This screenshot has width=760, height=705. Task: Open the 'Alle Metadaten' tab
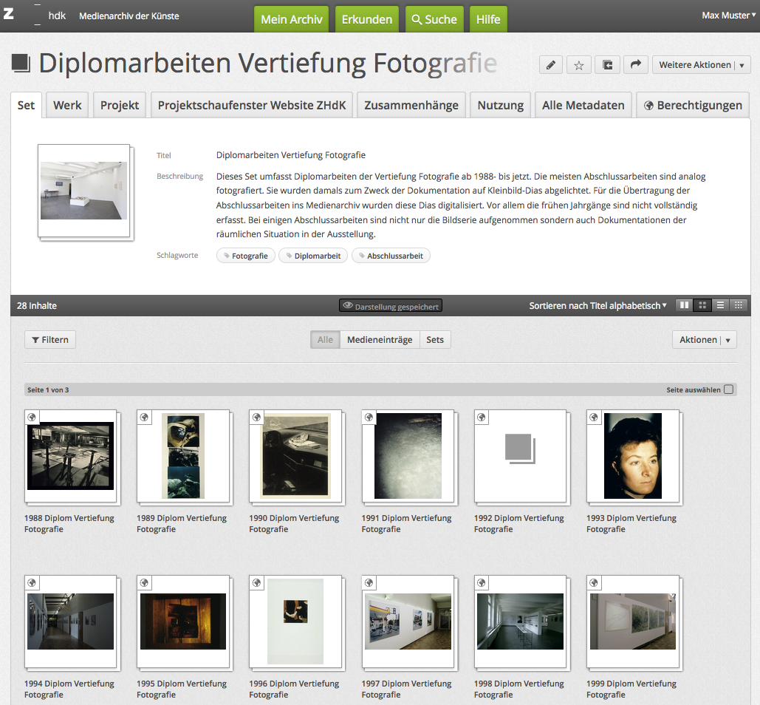coord(583,105)
